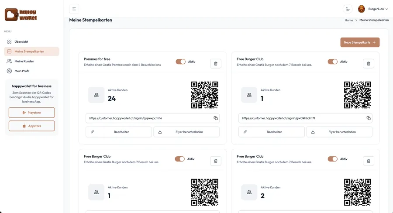Image resolution: width=393 pixels, height=213 pixels.
Task: Click the Home breadcrumb link
Action: [x=348, y=21]
